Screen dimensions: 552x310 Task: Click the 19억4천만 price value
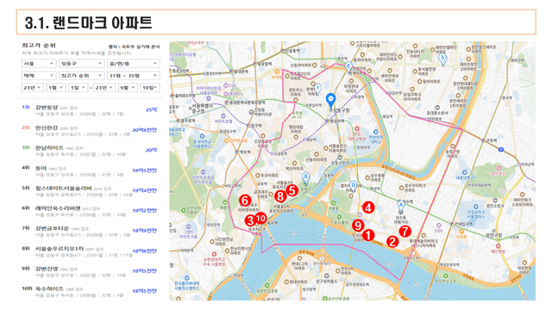[x=144, y=190]
